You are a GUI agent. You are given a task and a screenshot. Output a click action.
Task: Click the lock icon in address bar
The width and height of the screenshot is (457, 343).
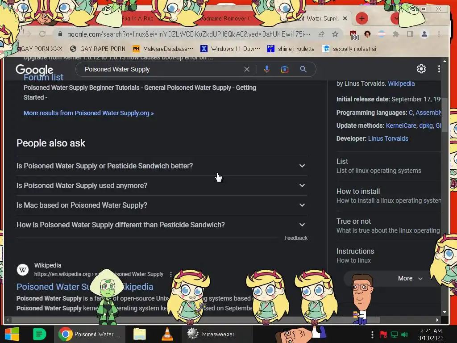[60, 34]
